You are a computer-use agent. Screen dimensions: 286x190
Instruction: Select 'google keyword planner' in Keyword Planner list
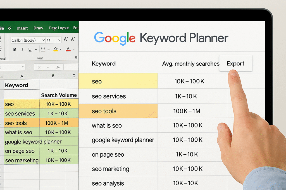click(x=123, y=140)
